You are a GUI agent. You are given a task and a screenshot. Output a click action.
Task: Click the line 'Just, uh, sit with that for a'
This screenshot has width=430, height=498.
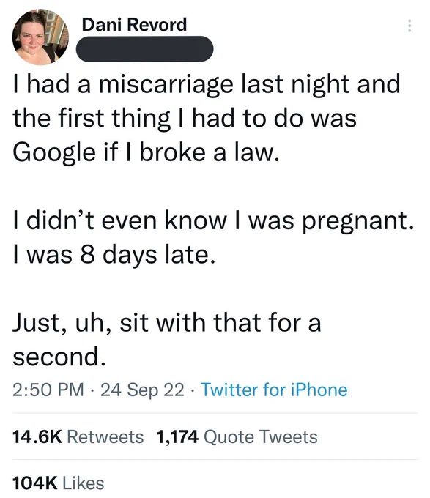coord(167,323)
